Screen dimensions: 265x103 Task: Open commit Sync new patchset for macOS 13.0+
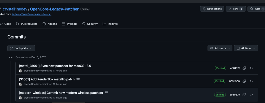[x=56, y=66]
